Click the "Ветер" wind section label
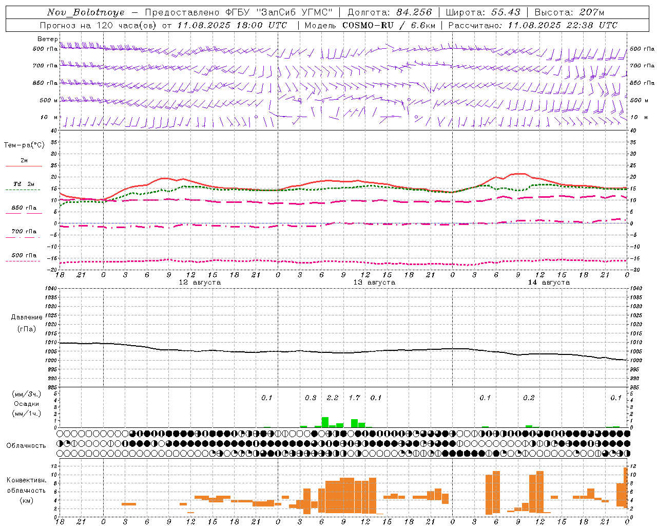This screenshot has width=657, height=526. click(48, 39)
